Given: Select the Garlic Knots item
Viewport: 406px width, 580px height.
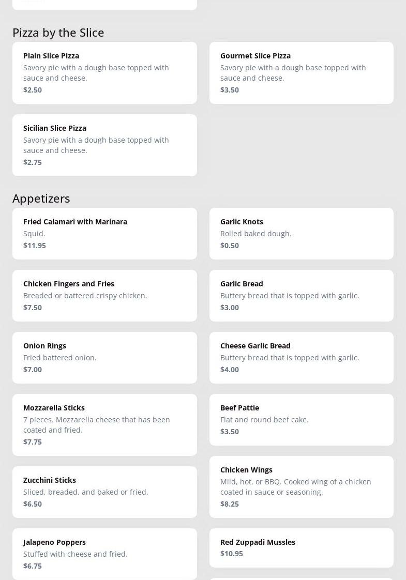Looking at the screenshot, I should (x=301, y=233).
